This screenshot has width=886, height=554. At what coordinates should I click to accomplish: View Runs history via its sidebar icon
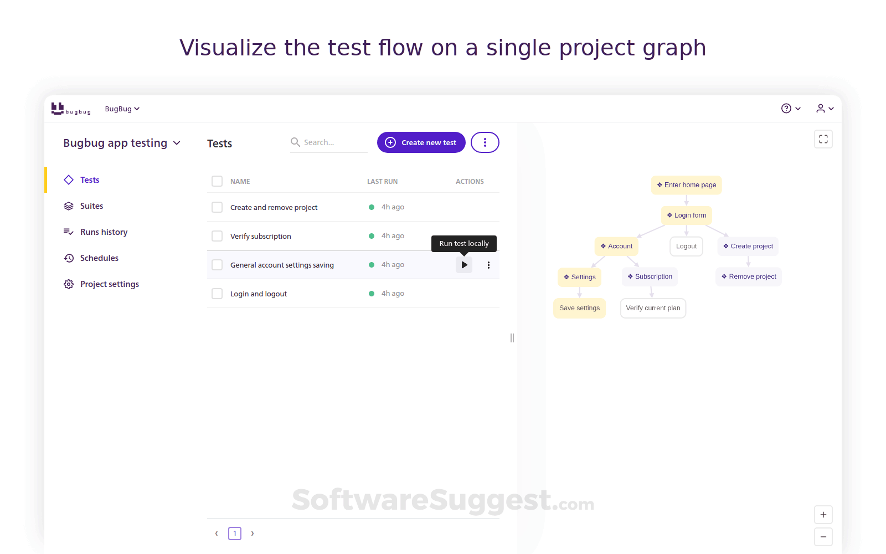68,232
